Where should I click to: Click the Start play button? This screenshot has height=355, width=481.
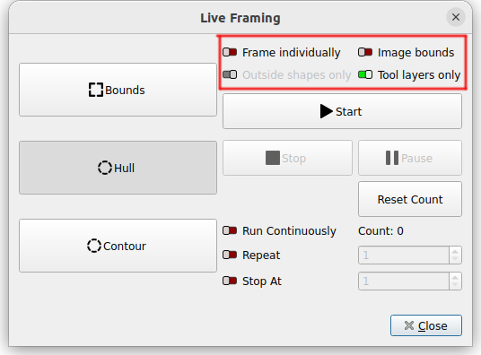(x=342, y=111)
